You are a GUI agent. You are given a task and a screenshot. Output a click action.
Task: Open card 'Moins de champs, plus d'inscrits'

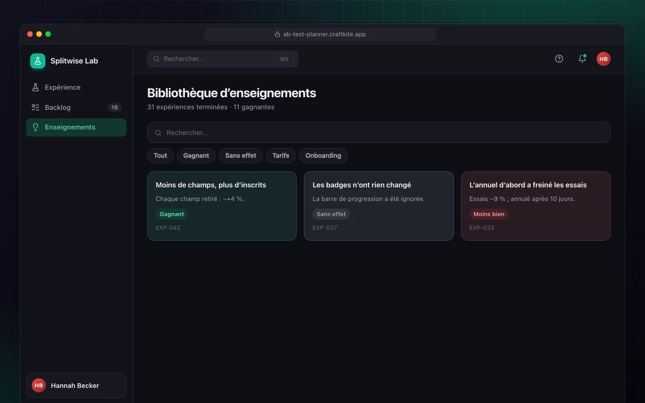(x=222, y=206)
